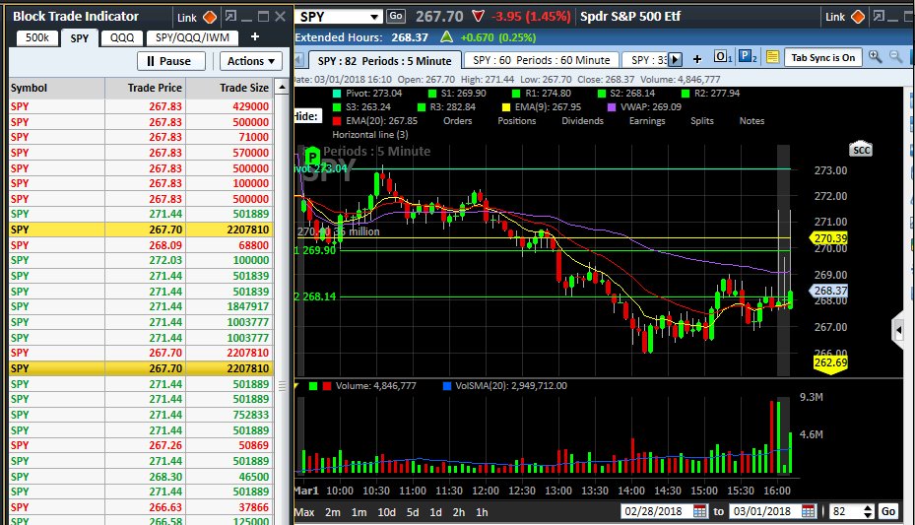Select SPY : 82 Periods : 5 Minute tab

click(384, 61)
